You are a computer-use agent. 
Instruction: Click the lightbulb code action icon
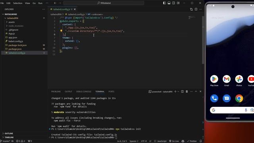pos(61,31)
